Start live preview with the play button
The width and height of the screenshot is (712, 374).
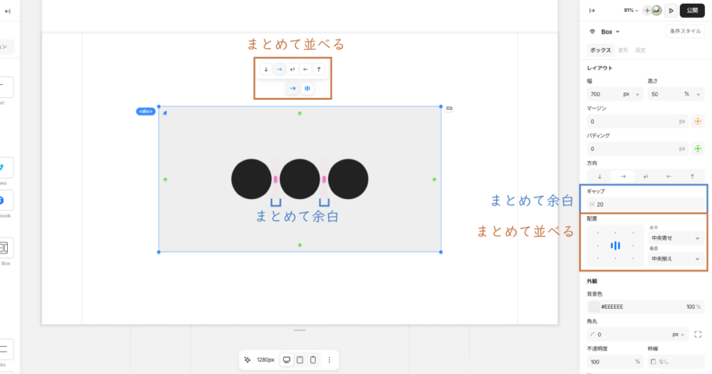(x=671, y=10)
